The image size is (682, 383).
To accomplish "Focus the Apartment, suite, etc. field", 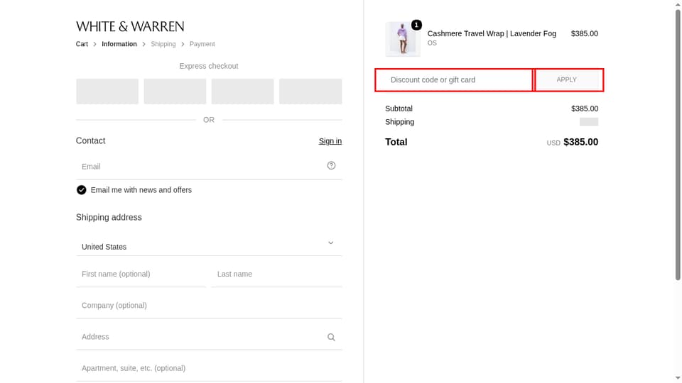I will (209, 368).
